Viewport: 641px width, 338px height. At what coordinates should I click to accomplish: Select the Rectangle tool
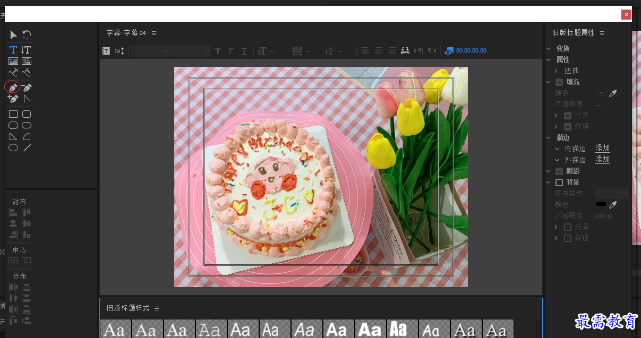pos(13,114)
